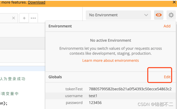Viewport: 177px width, 109px height.
Task: Select the tokenTest variable value
Action: click(130, 89)
